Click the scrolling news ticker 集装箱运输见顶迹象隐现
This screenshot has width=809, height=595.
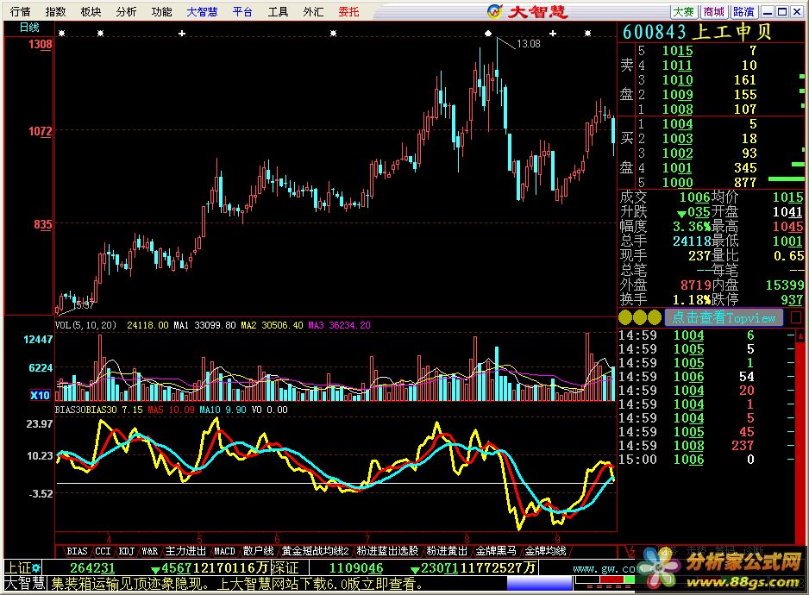[235, 584]
